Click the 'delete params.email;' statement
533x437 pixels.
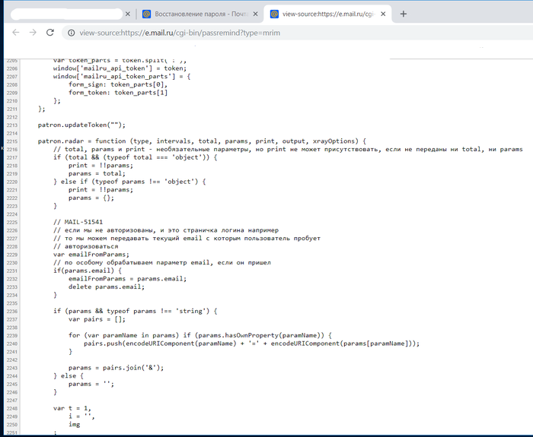(106, 286)
